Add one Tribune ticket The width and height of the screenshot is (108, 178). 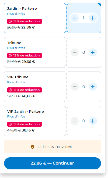93,52
